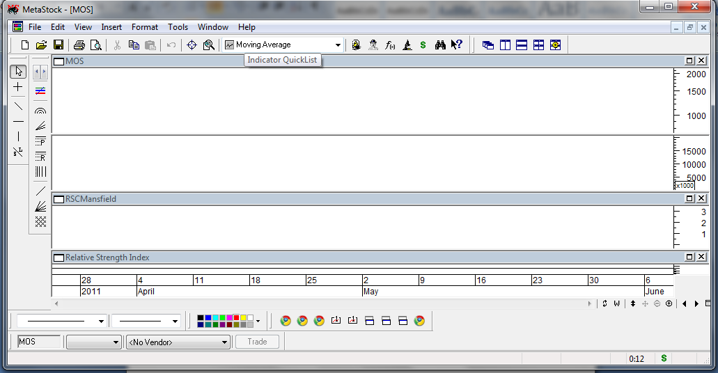This screenshot has width=718, height=373.
Task: Click the multicolored lines tool icon
Action: click(x=41, y=90)
